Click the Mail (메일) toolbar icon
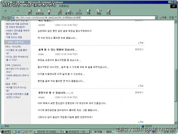This screenshot has height=134, width=178. (x=98, y=11)
